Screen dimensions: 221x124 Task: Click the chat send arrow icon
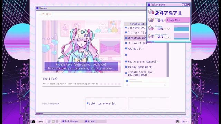pos(165,85)
